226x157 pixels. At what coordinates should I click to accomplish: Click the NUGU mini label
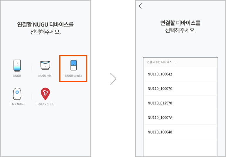click(45, 76)
